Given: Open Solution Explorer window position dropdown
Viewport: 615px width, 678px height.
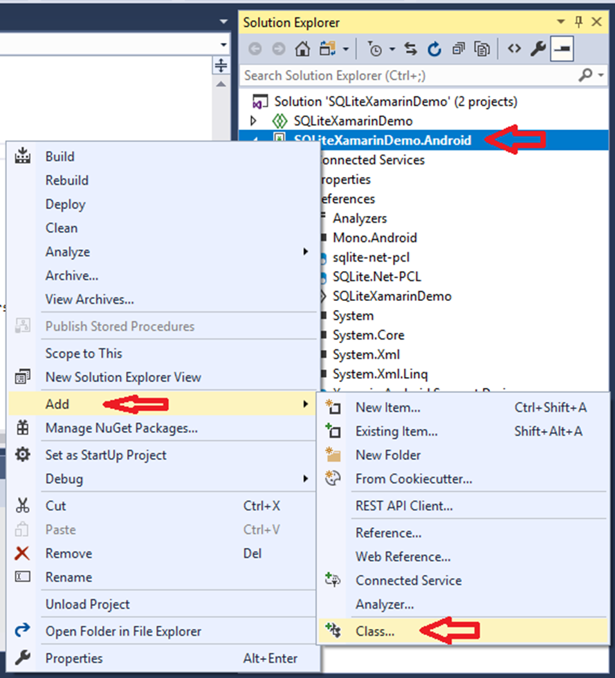Looking at the screenshot, I should pyautogui.click(x=561, y=21).
